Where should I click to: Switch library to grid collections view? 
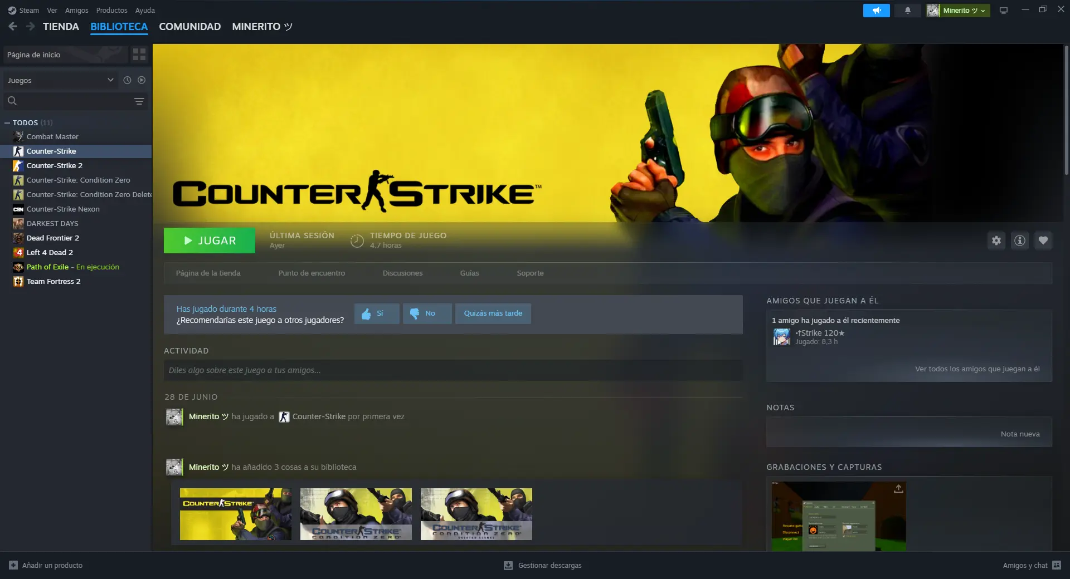click(x=139, y=55)
